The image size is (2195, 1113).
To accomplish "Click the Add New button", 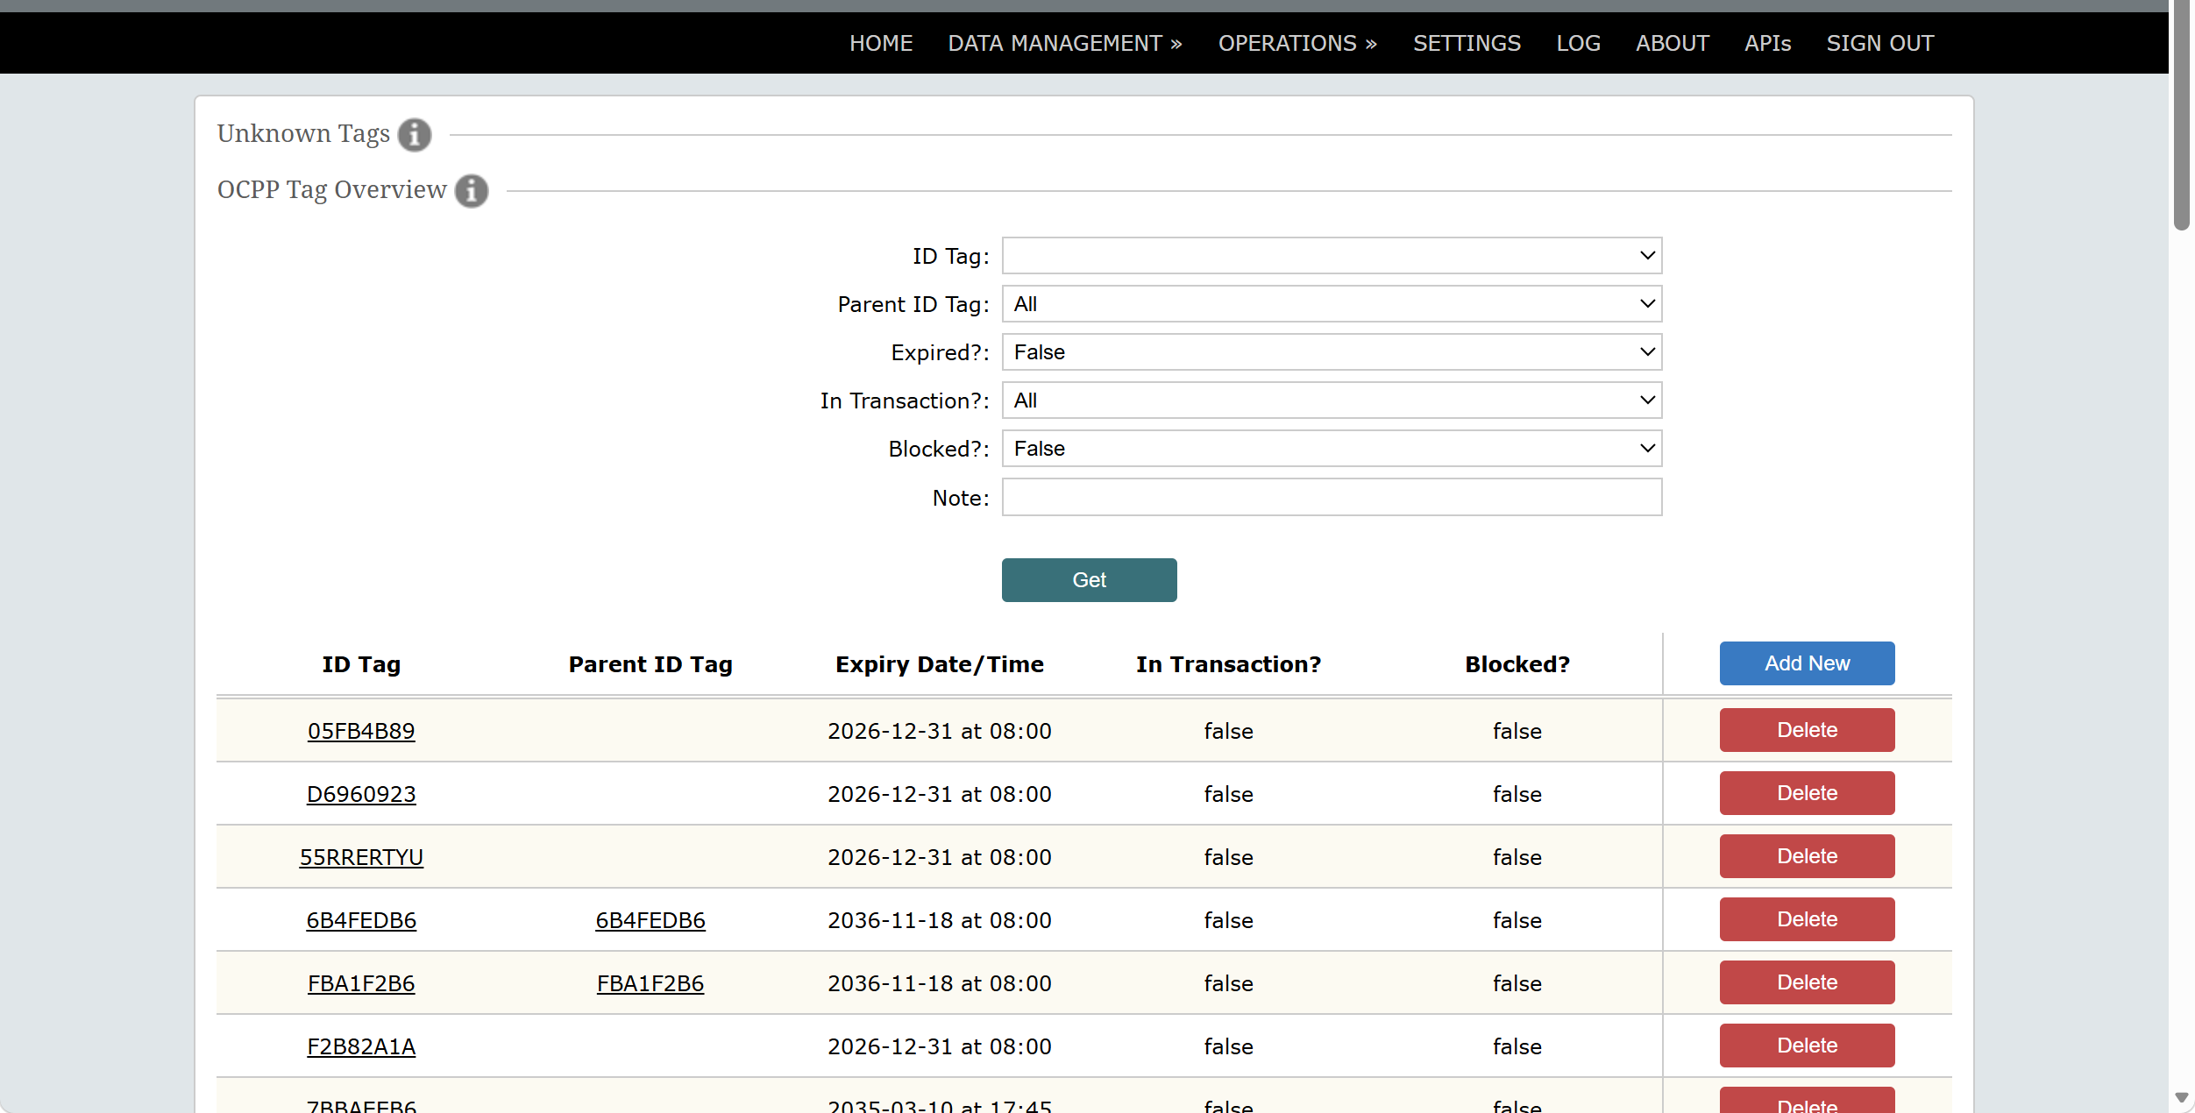I will [1807, 663].
